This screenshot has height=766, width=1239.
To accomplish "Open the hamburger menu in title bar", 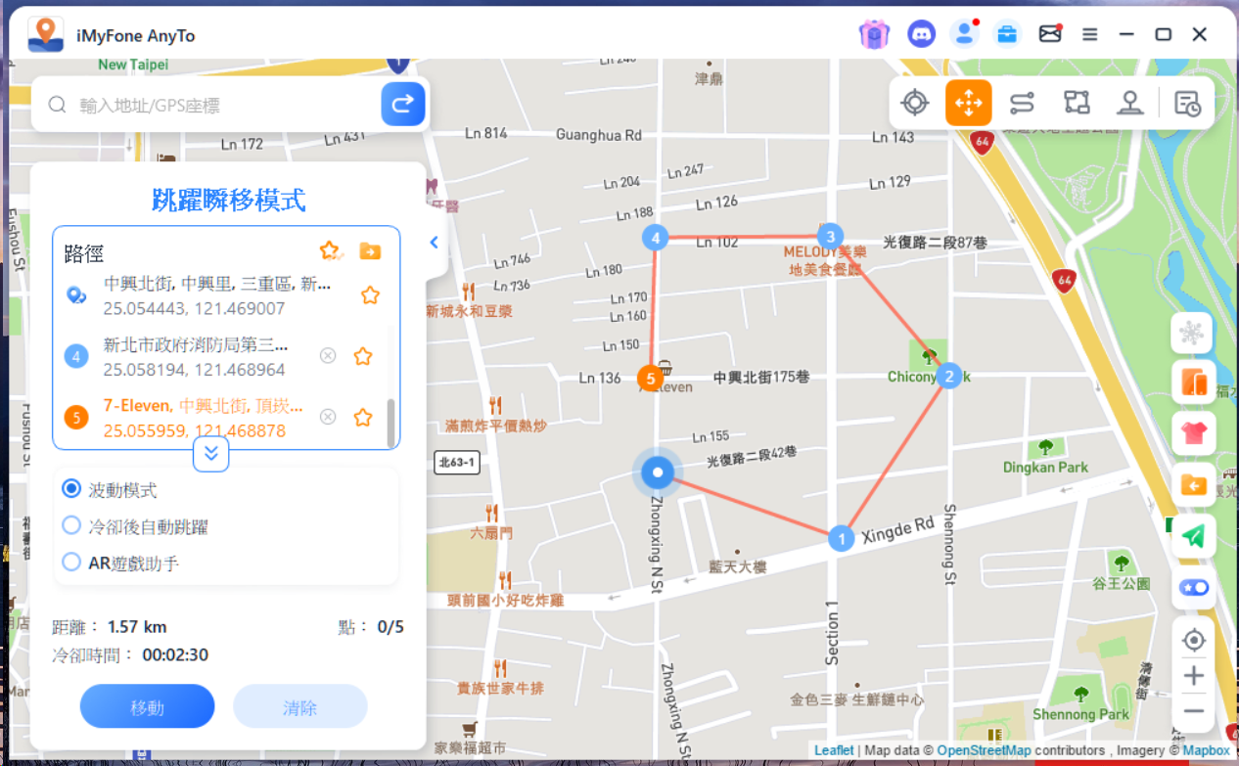I will pos(1089,34).
